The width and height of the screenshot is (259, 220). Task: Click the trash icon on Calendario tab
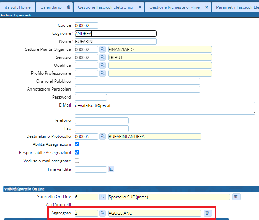[68, 7]
